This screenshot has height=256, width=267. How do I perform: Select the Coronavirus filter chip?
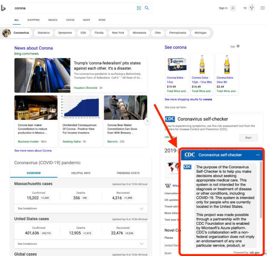coord(17,33)
